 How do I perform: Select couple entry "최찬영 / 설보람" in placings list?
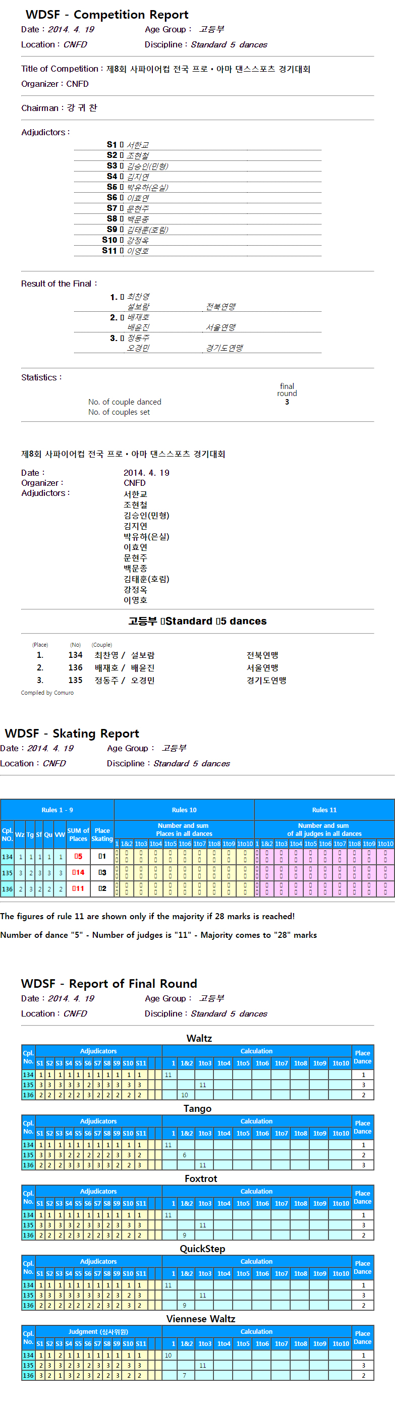(x=125, y=655)
